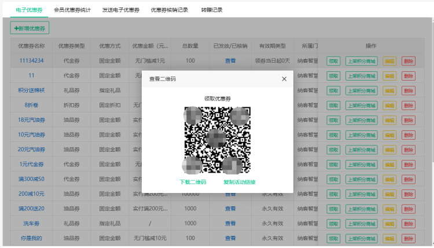Click 上架积分商城 for coupon 11134234
Screen dimensions: 434x248
tap(362, 61)
